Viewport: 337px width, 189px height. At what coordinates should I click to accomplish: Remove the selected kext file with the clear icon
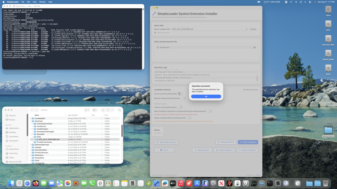tap(254, 48)
